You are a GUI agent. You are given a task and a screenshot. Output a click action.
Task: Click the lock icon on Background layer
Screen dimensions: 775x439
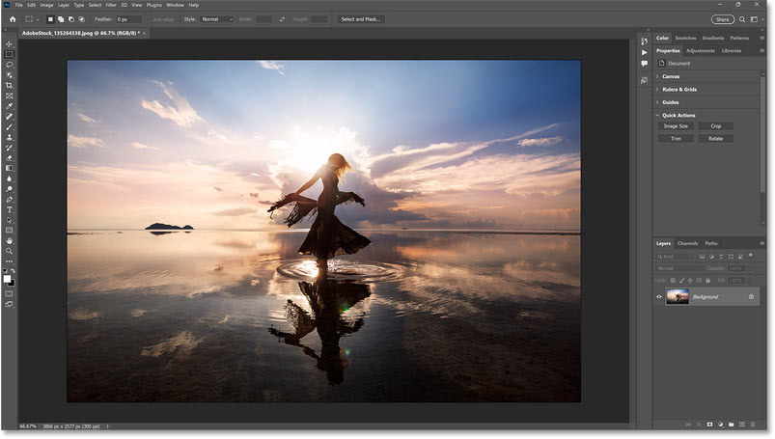[x=751, y=297]
